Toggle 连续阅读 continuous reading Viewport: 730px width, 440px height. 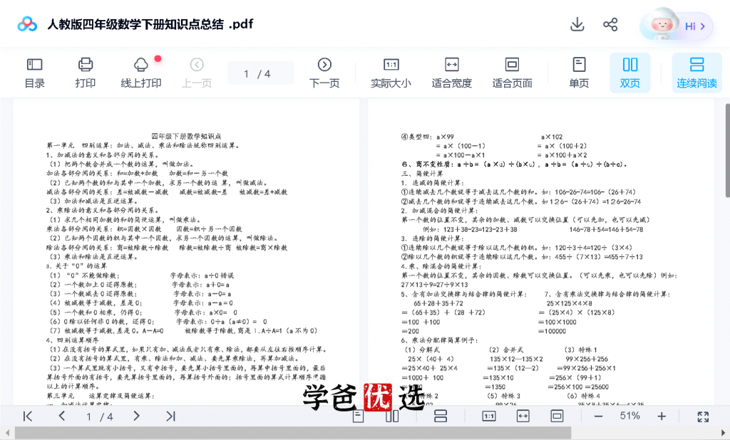(697, 73)
